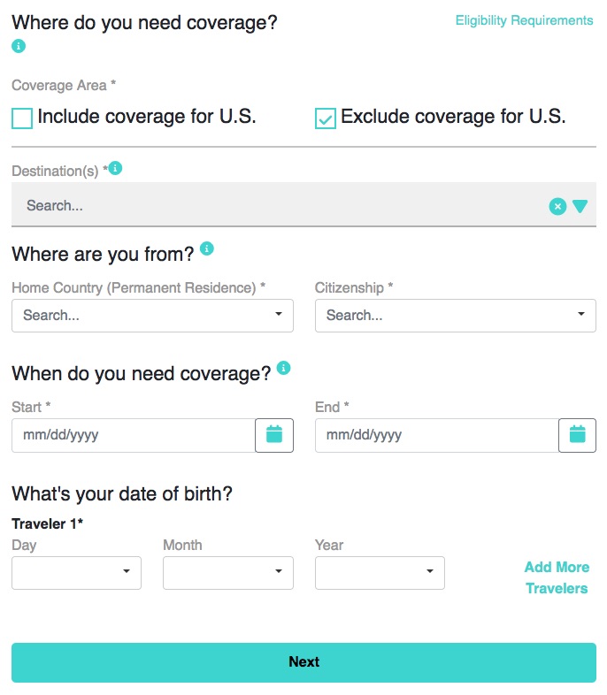
Task: Open birth Year dropdown
Action: pyautogui.click(x=380, y=573)
